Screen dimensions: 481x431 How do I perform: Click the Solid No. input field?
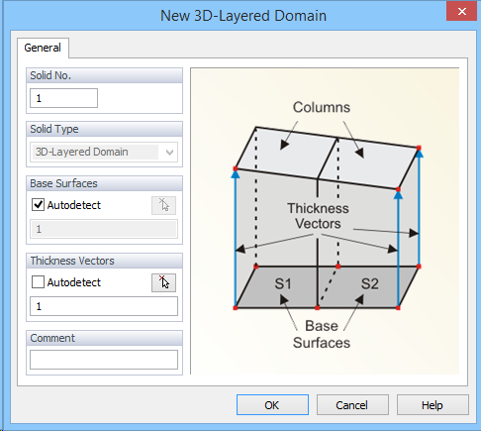click(x=63, y=98)
